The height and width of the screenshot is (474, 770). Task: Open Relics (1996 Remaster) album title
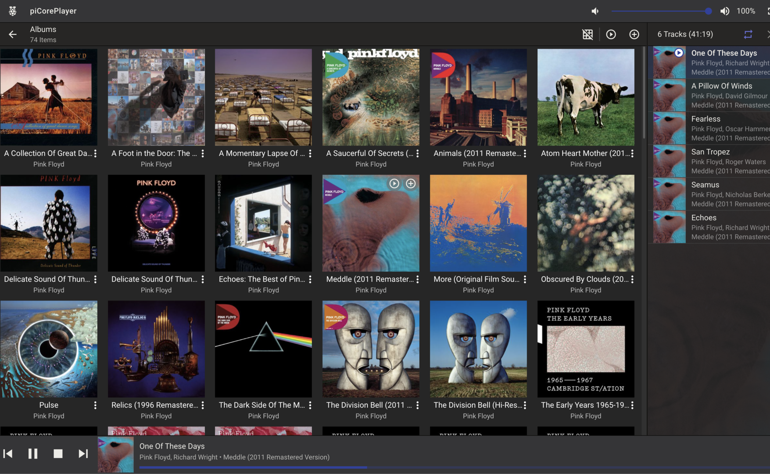tap(154, 405)
